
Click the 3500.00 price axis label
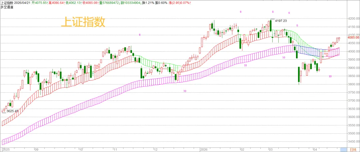click(354, 134)
